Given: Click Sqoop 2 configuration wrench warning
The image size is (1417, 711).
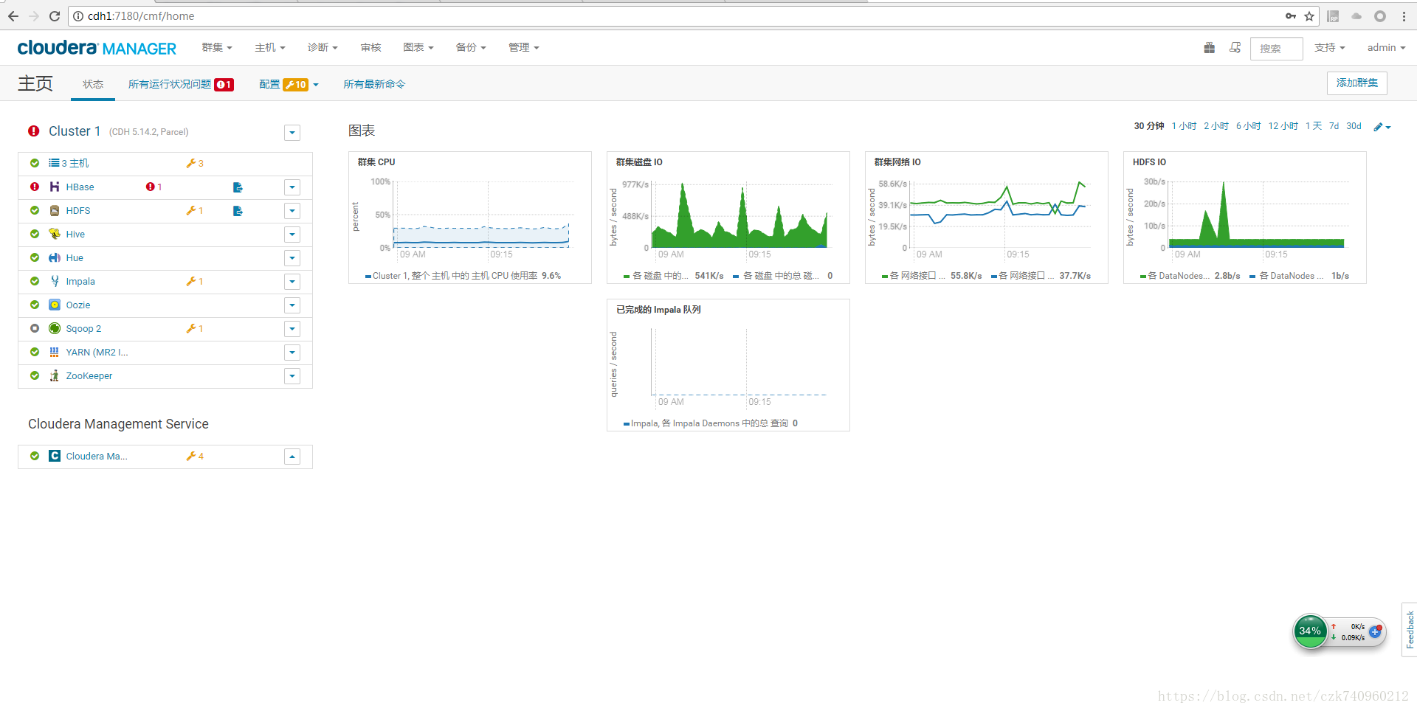Looking at the screenshot, I should tap(195, 328).
